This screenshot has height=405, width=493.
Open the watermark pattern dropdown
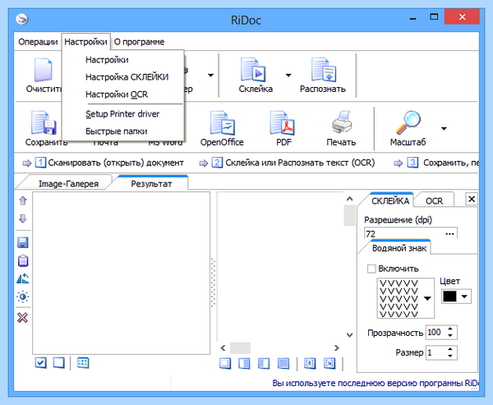[427, 298]
